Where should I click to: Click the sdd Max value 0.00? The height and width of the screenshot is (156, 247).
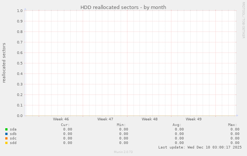pos(235,143)
